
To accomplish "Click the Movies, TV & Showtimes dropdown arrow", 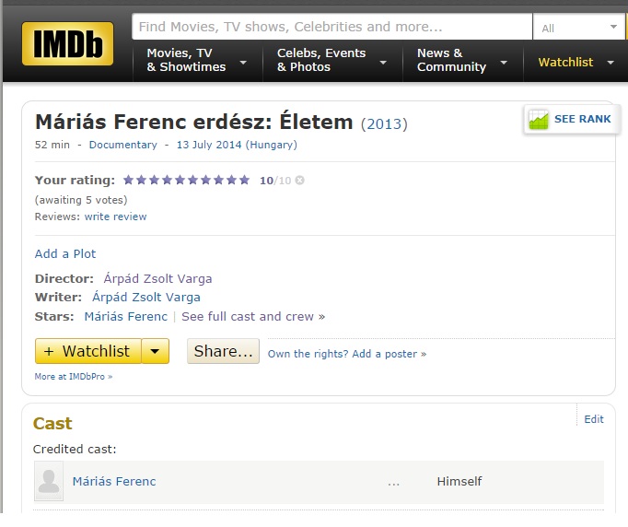I will pos(243,63).
